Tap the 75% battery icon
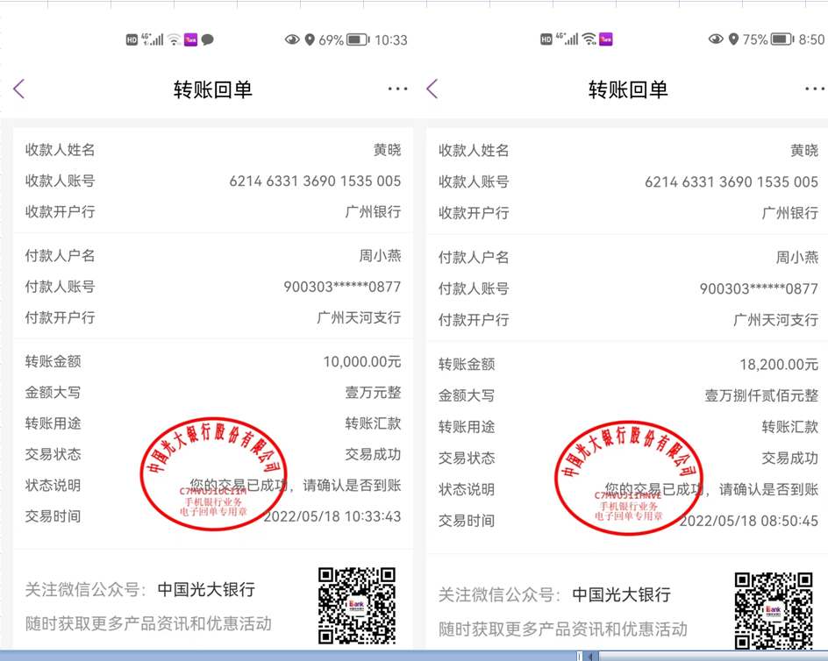Viewport: 828px width, 661px height. 782,39
